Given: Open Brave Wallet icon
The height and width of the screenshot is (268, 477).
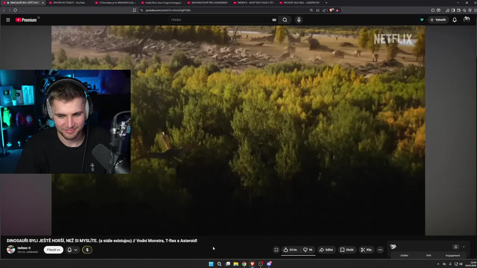Looking at the screenshot, I should 458,10.
